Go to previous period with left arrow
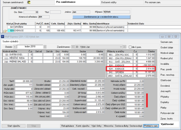Image resolution: width=181 pixels, height=130 pixels. 15,47
